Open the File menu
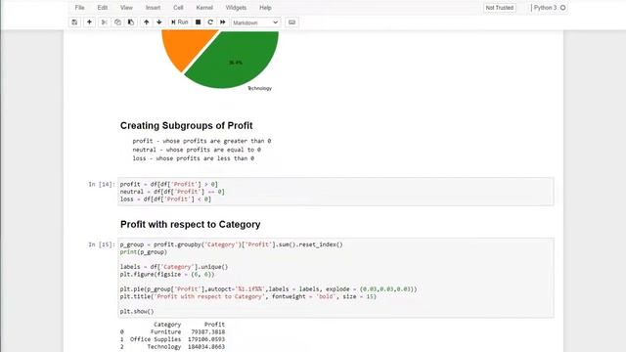626x352 pixels. coord(80,8)
